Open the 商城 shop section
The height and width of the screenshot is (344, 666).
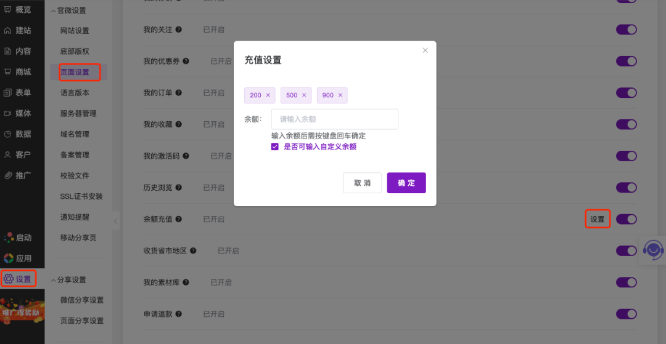coord(17,72)
